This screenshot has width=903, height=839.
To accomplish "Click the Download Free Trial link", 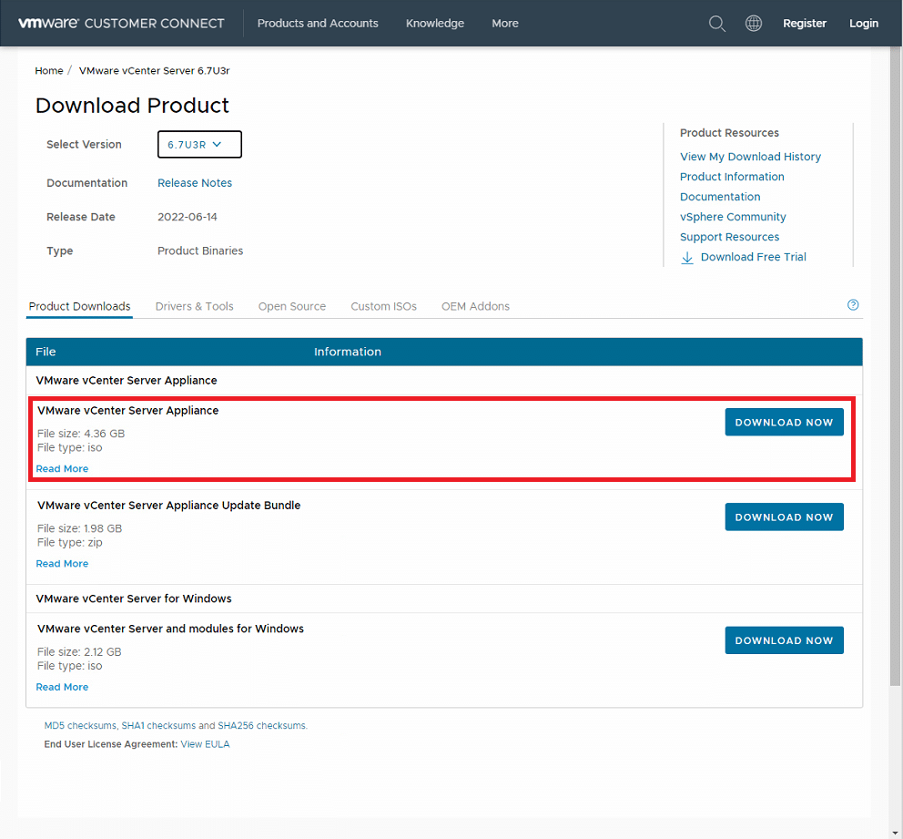I will click(x=754, y=257).
